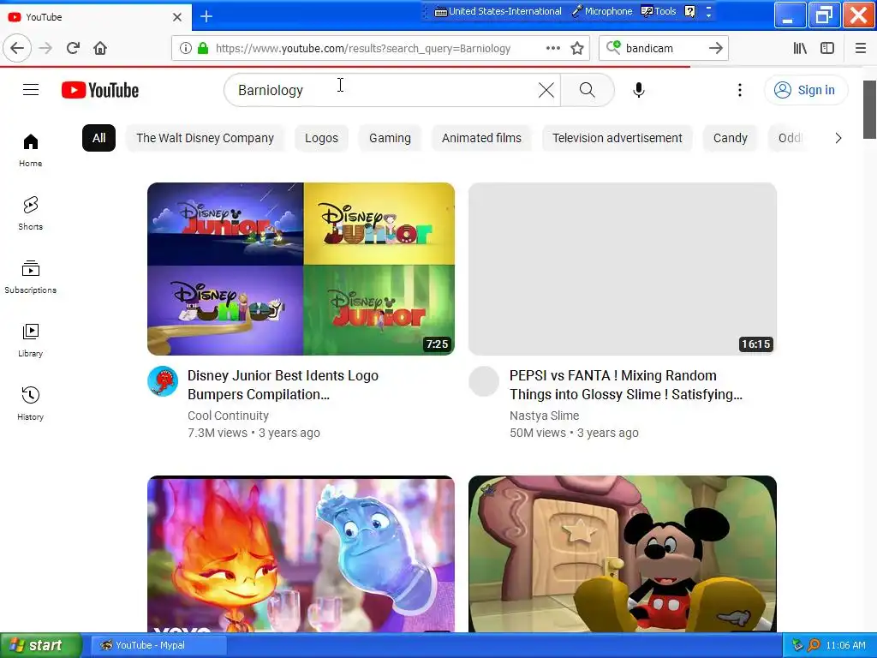Click the Cool Continuity channel avatar

coord(163,381)
